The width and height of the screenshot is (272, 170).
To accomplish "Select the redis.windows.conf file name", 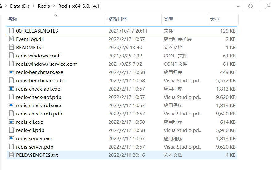I will click(x=38, y=56).
